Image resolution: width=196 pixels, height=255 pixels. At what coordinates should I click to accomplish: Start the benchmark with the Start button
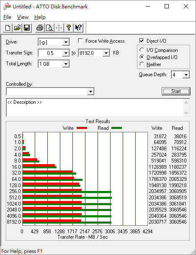[176, 91]
